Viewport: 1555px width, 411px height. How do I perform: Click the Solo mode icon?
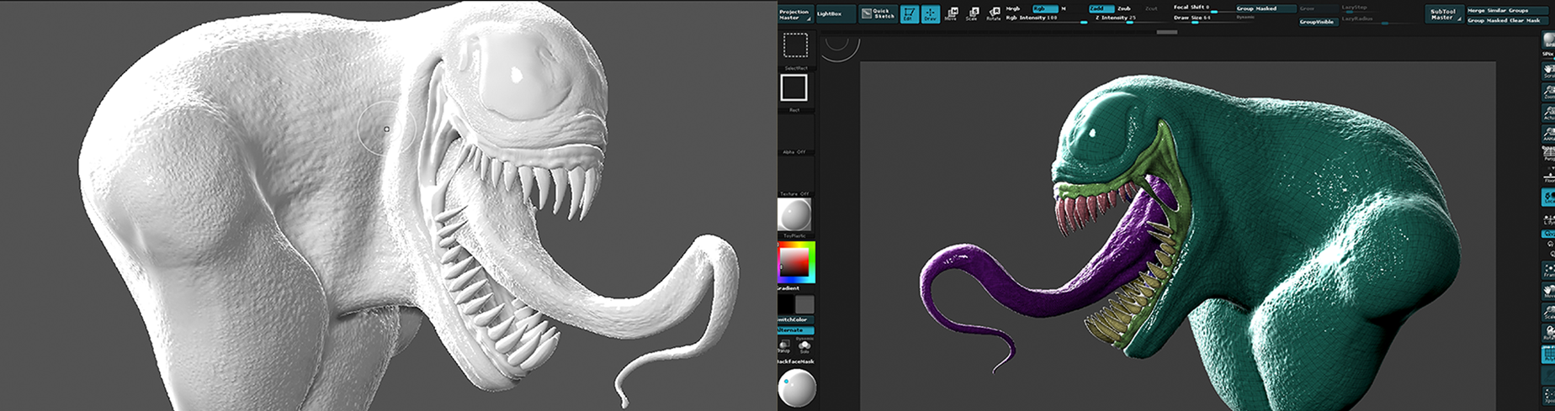tap(804, 346)
